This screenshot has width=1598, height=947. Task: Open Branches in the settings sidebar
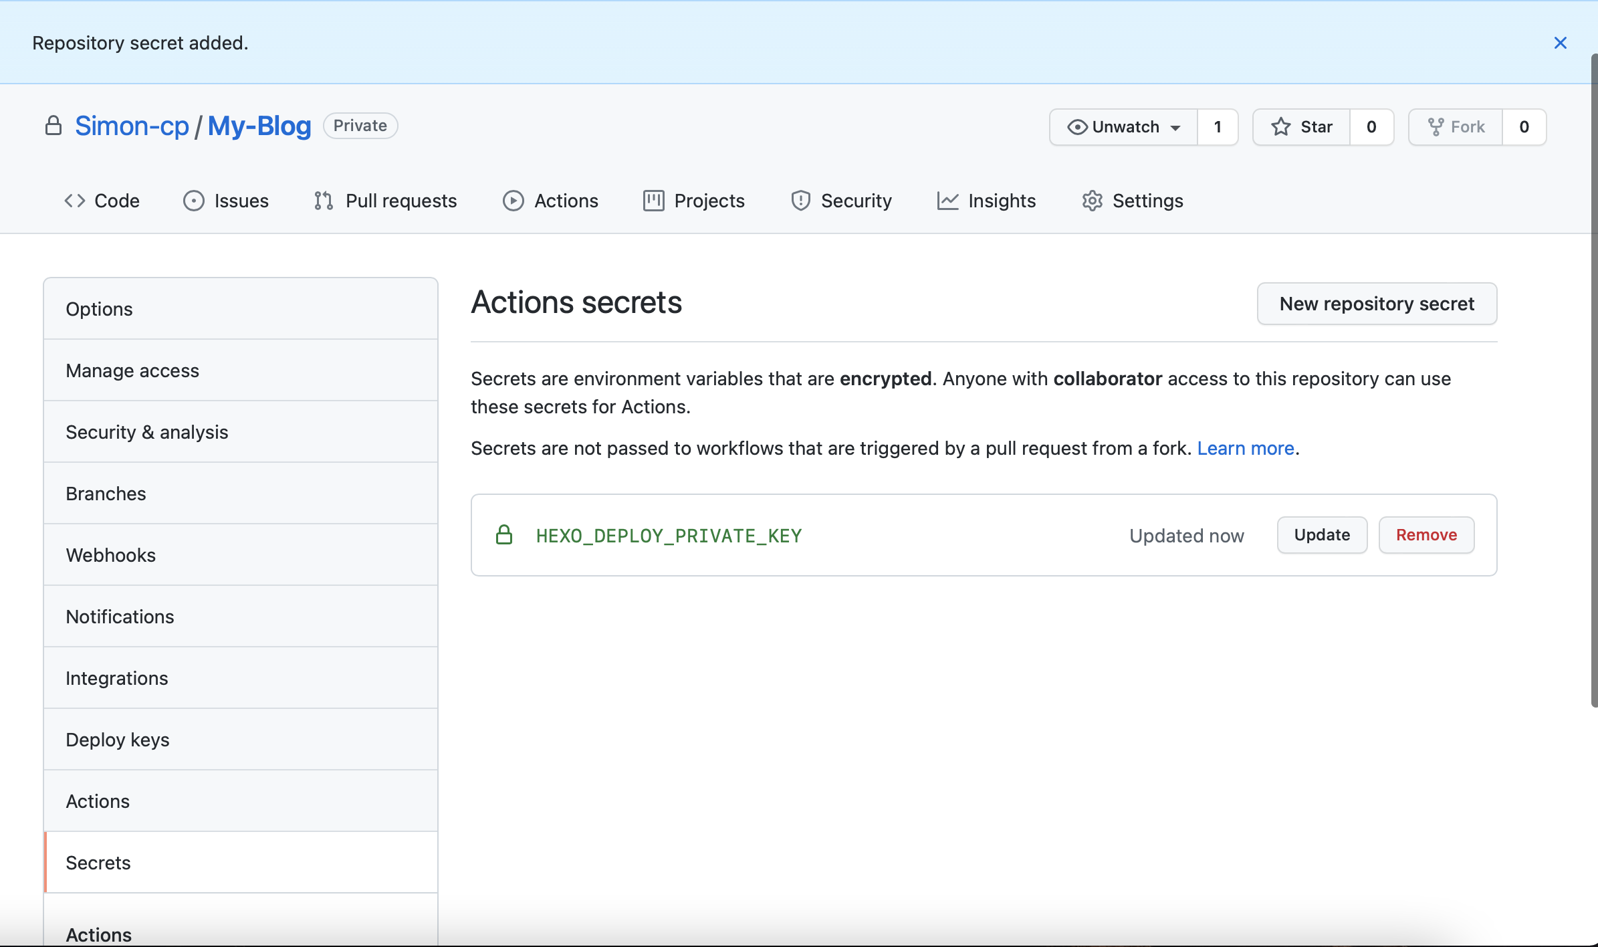pos(241,494)
